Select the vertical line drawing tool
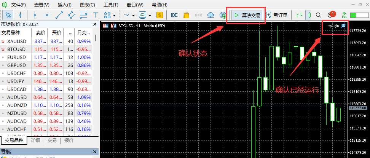The width and height of the screenshot is (370, 158). click(35, 15)
